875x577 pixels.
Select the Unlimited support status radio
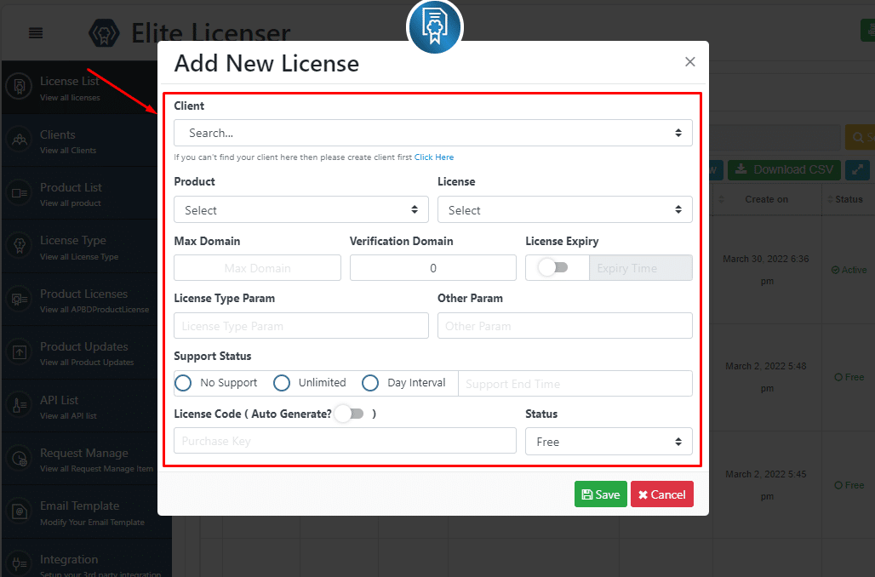pyautogui.click(x=282, y=383)
